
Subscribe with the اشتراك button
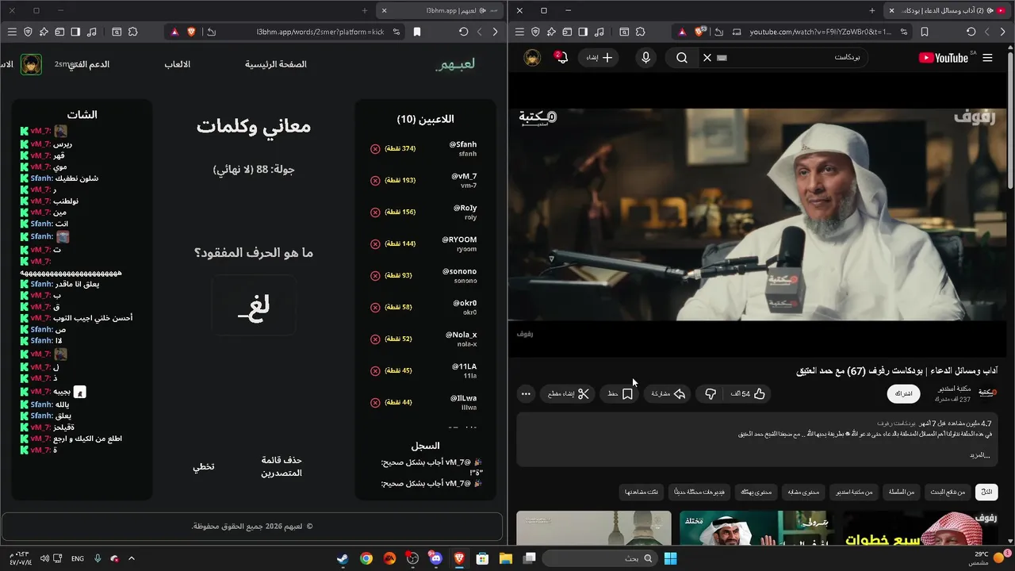[x=903, y=393]
